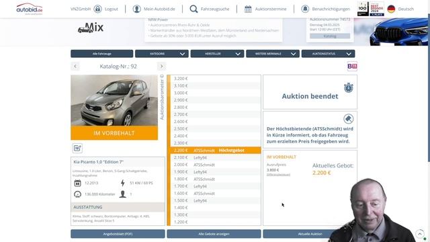Click the Benachrichtigungen bell icon

click(305, 9)
